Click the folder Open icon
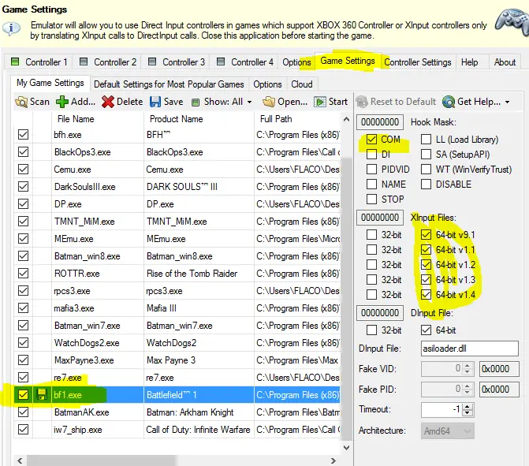This screenshot has height=466, width=529. tap(269, 102)
